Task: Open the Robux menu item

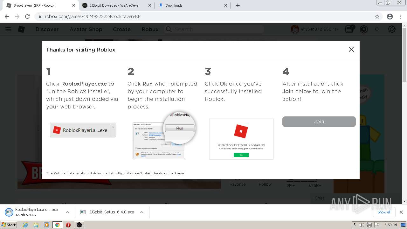Action: [x=150, y=29]
